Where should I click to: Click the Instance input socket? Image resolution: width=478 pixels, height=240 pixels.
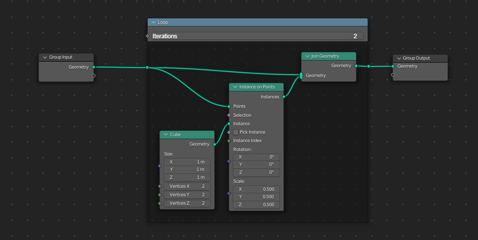(229, 124)
